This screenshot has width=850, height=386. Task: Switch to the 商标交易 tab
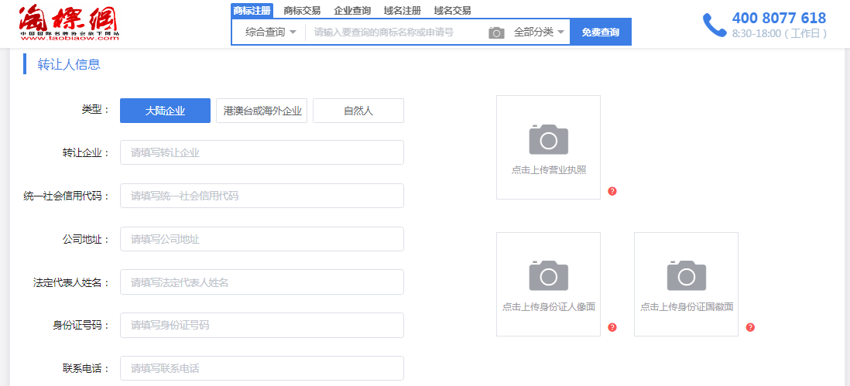[x=302, y=11]
